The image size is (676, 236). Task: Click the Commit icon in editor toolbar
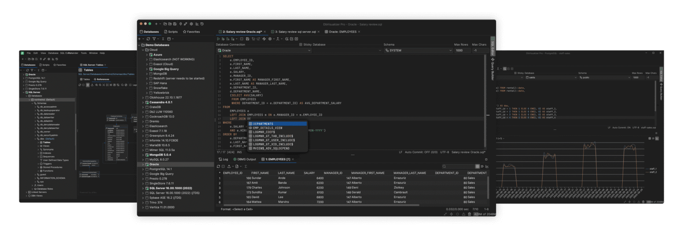[291, 39]
